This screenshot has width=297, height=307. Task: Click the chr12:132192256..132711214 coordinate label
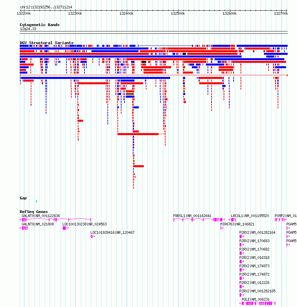pos(46,7)
